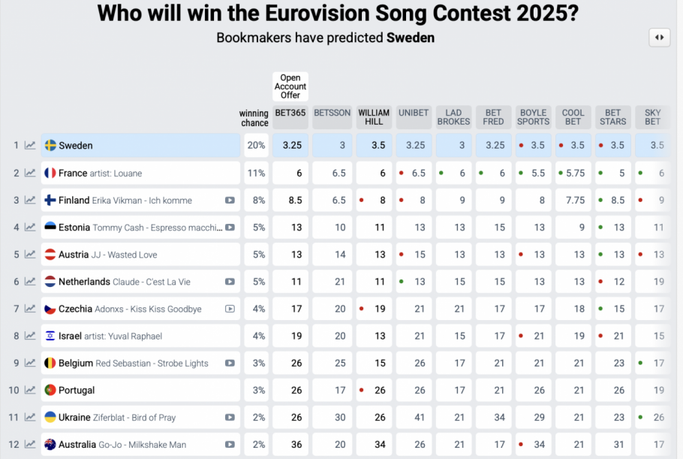Play the Netherlands C'est La Vie video
The height and width of the screenshot is (459, 683).
pyautogui.click(x=230, y=282)
